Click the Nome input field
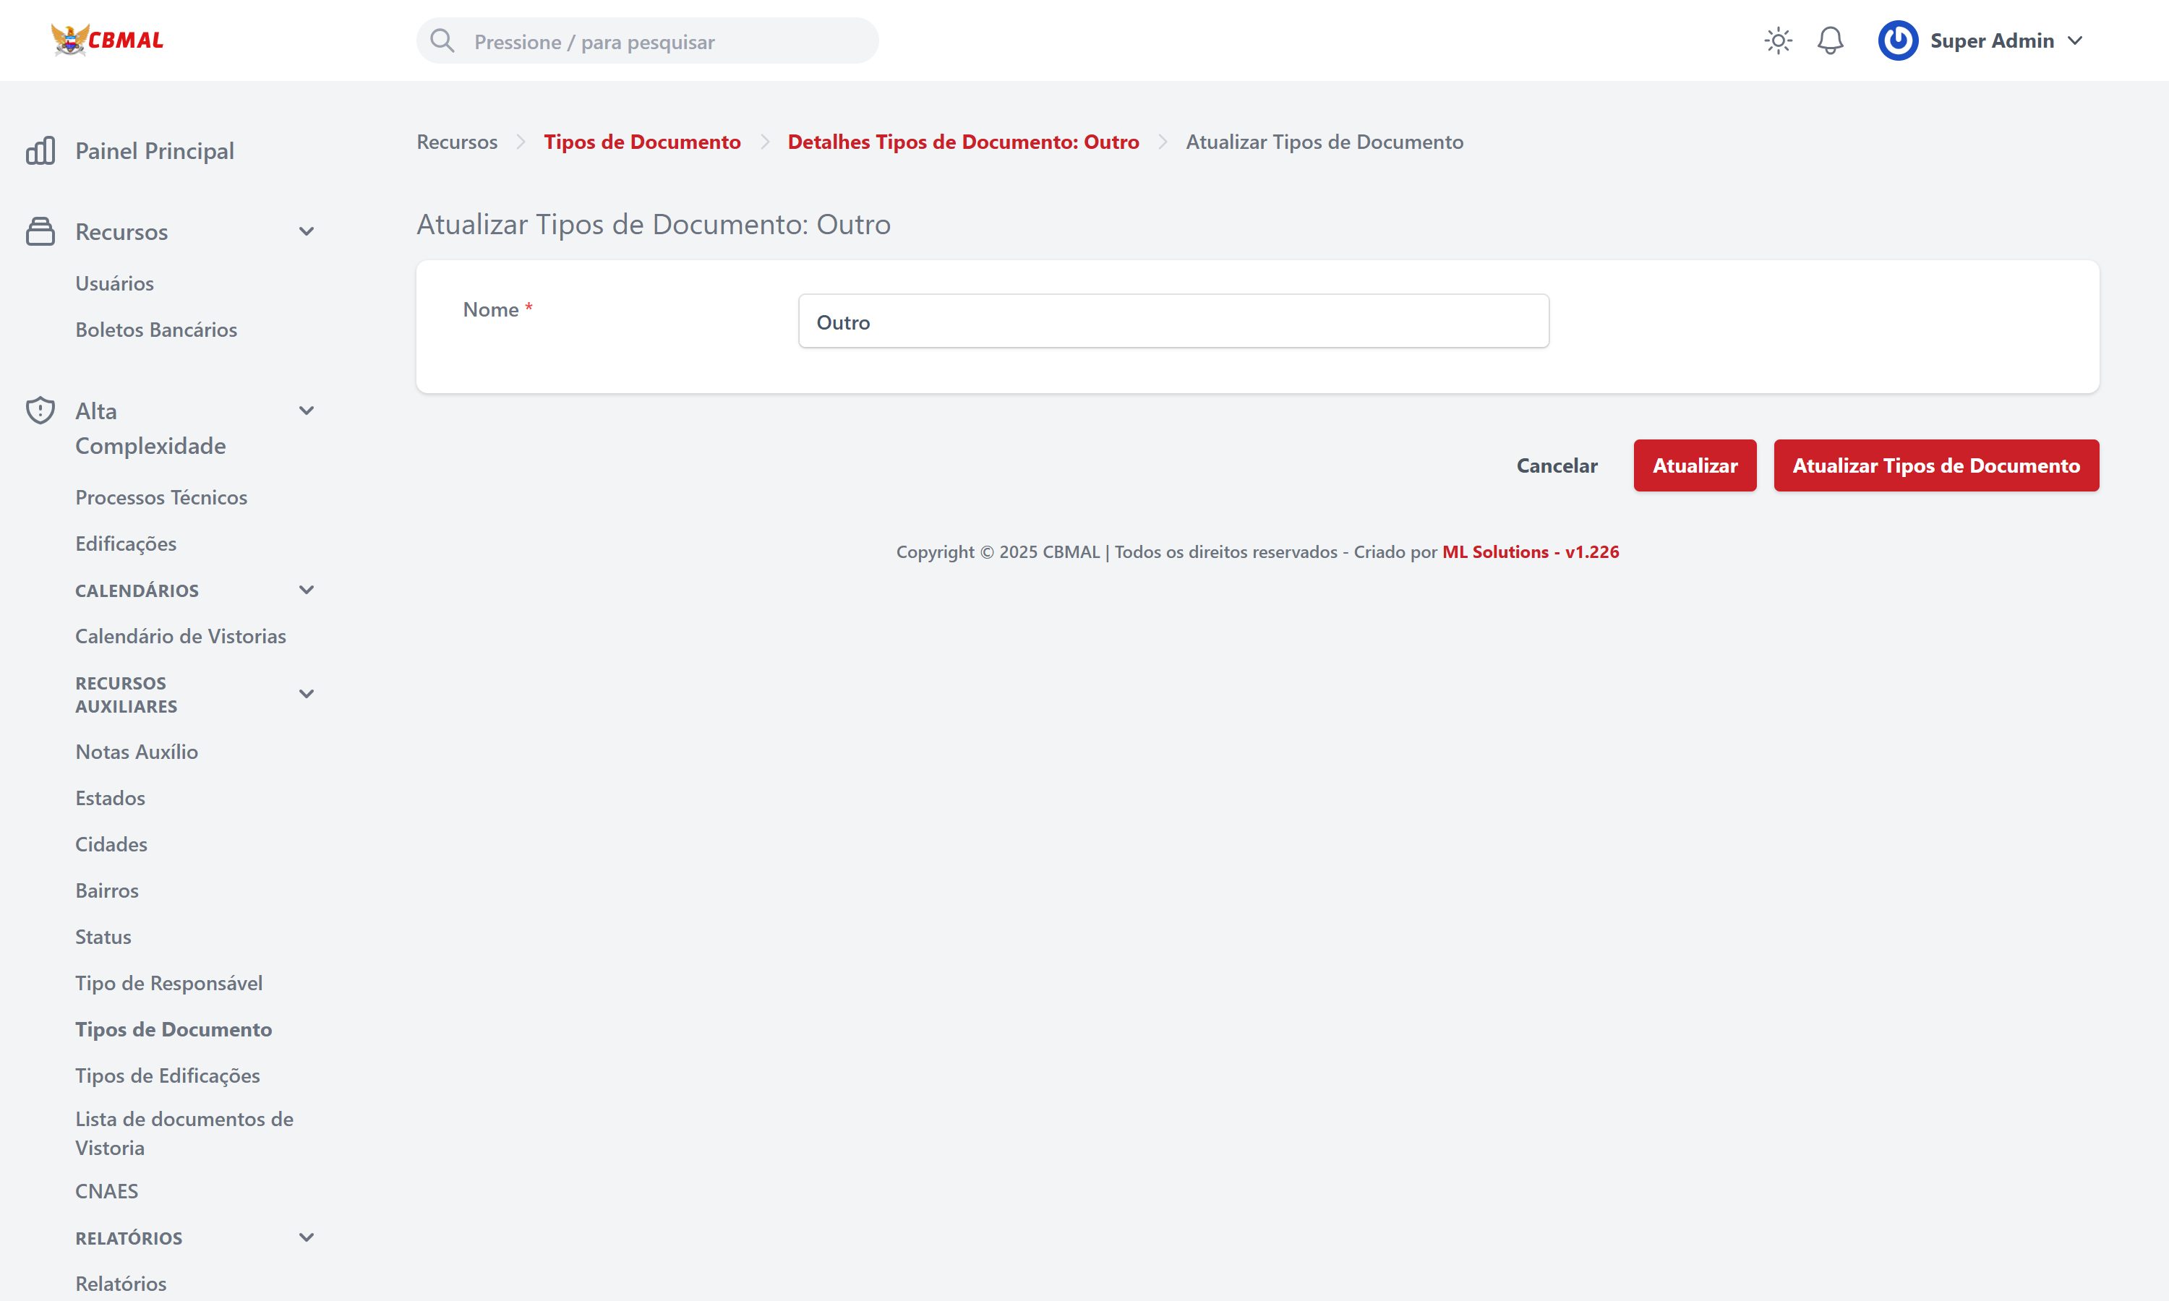This screenshot has height=1301, width=2169. tap(1173, 322)
